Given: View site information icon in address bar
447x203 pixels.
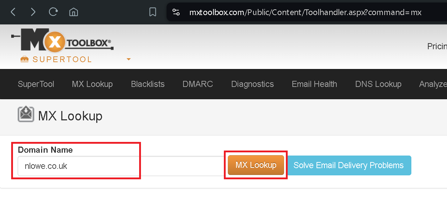Looking at the screenshot, I should click(x=176, y=12).
